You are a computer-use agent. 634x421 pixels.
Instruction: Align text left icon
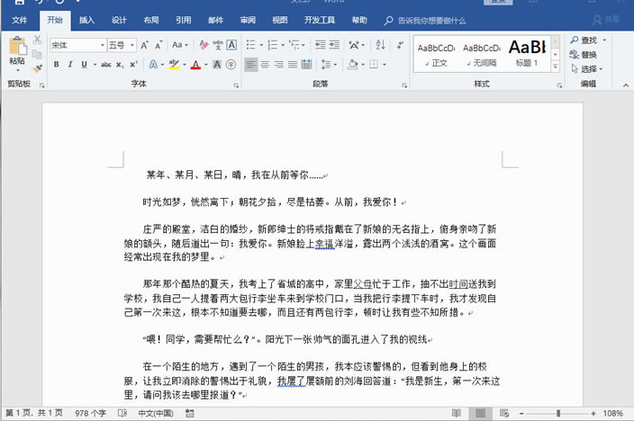click(x=251, y=64)
